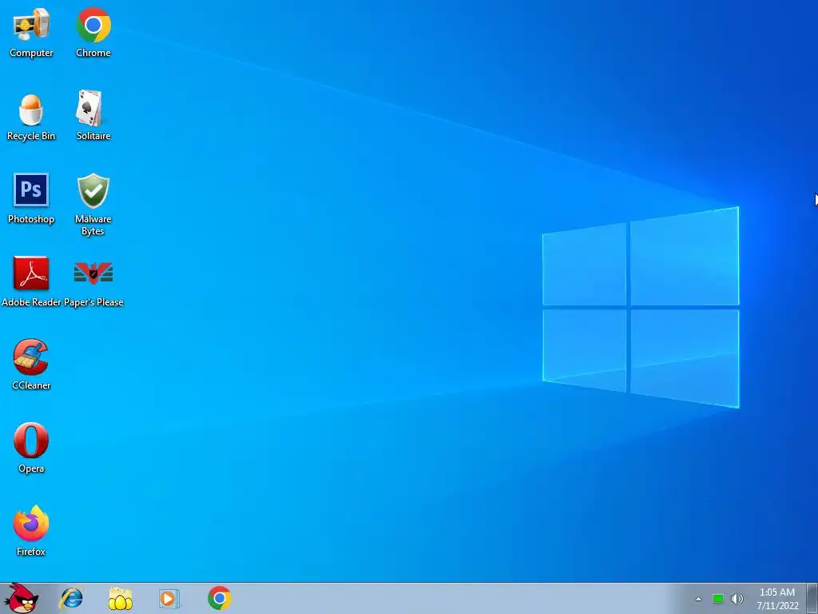Open the volume speaker control

point(737,599)
